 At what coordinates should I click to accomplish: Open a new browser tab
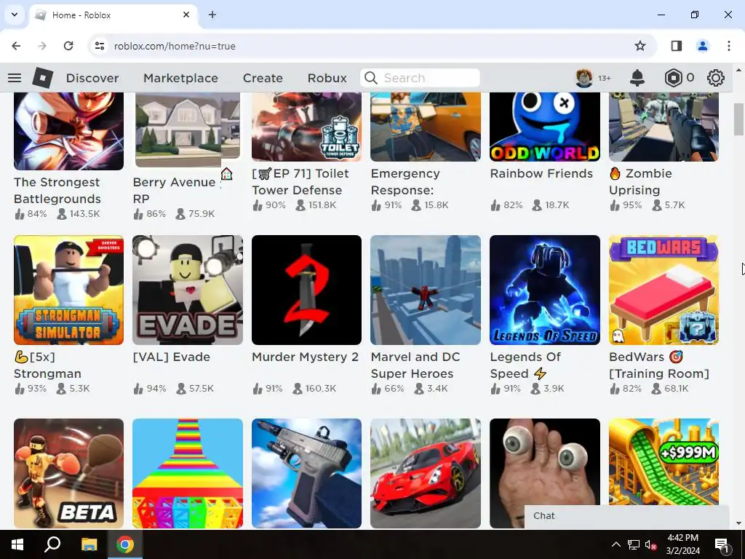click(x=212, y=15)
